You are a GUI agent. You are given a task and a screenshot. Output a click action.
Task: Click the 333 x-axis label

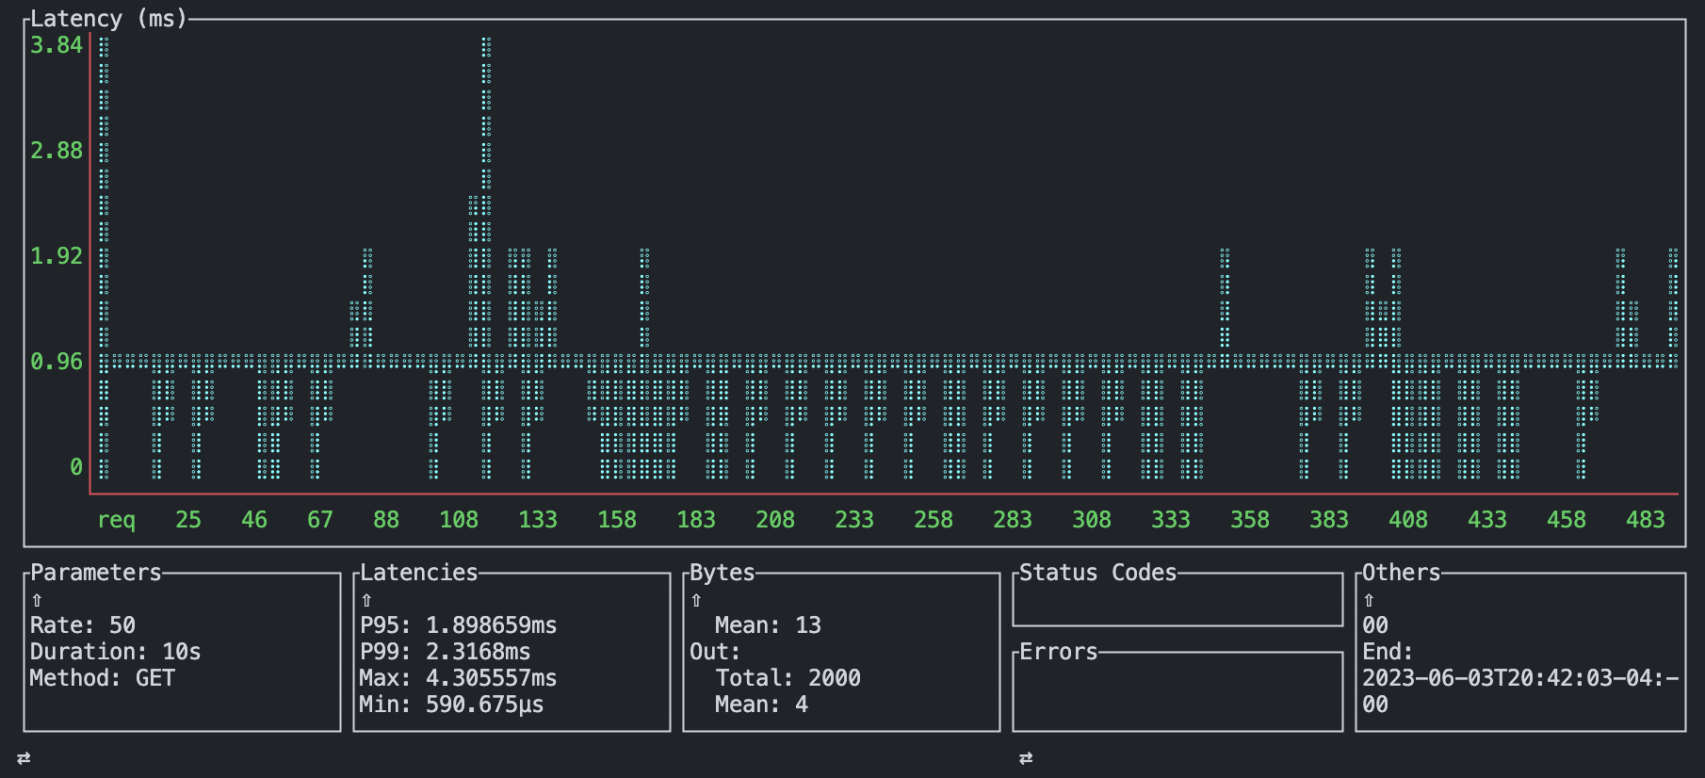(1171, 520)
